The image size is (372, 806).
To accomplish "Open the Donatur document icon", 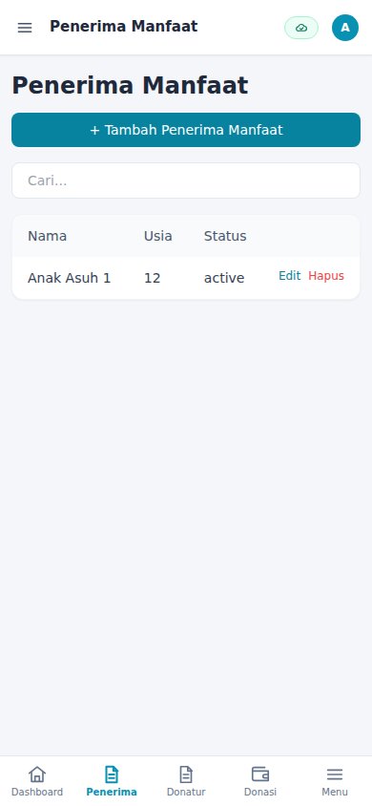I will pos(186,774).
